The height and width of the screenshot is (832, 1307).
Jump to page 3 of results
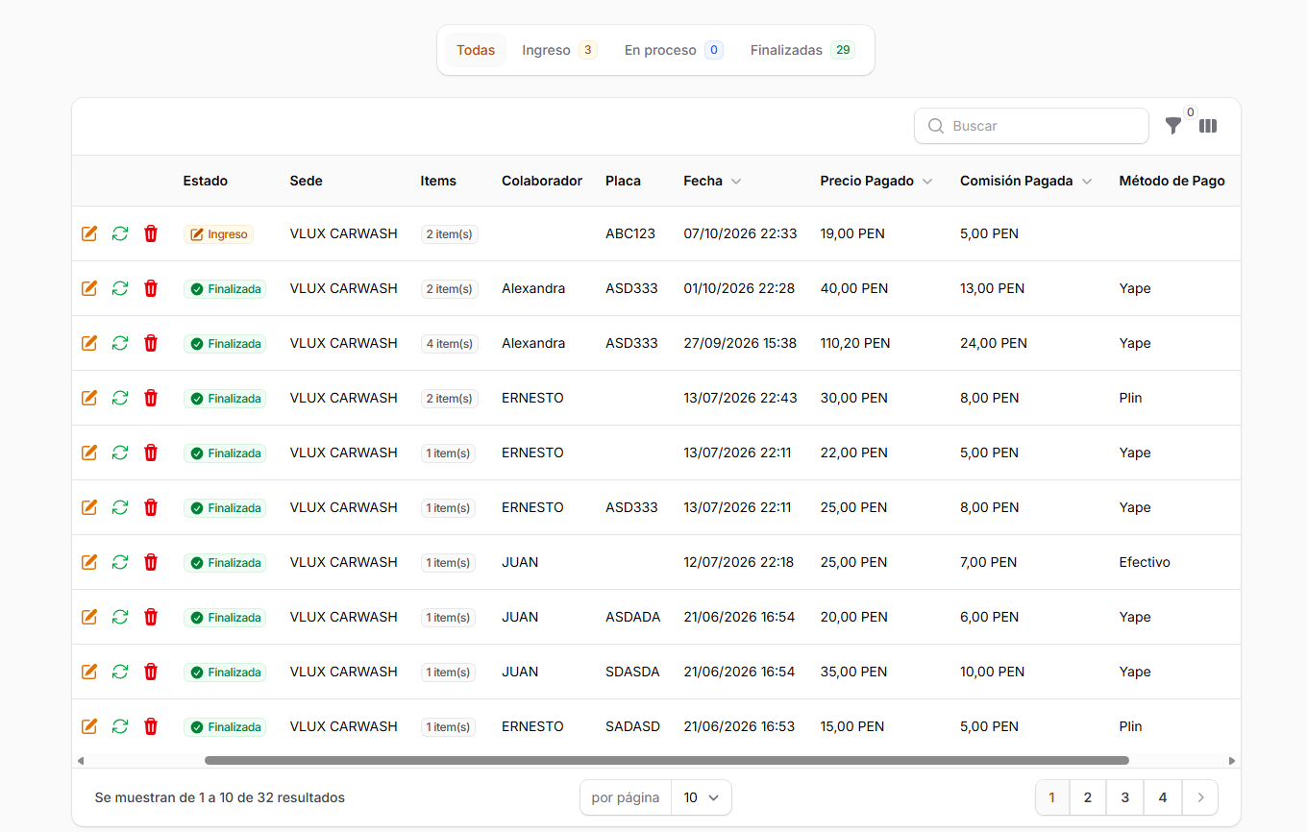(1125, 797)
